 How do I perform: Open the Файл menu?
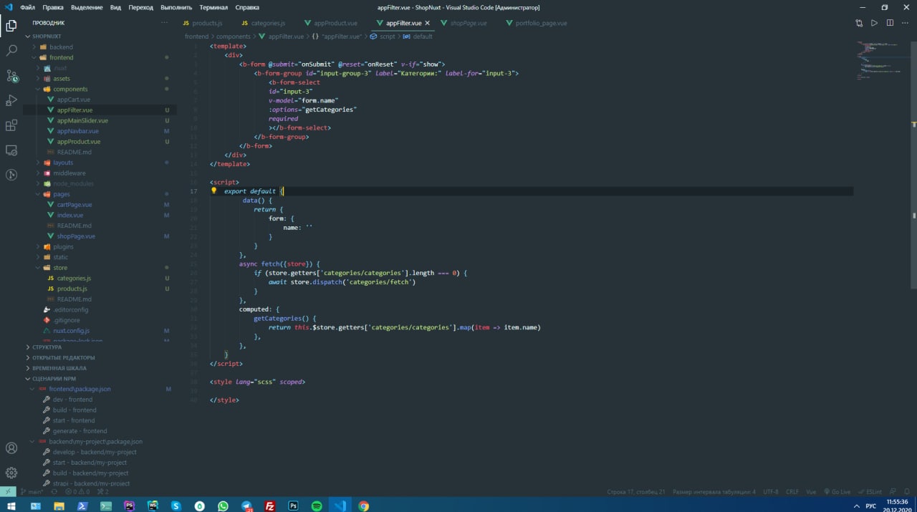click(27, 7)
